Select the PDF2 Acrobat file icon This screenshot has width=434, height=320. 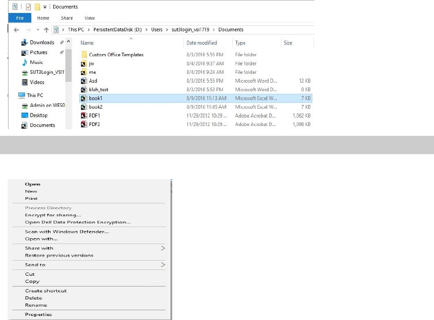click(x=84, y=124)
